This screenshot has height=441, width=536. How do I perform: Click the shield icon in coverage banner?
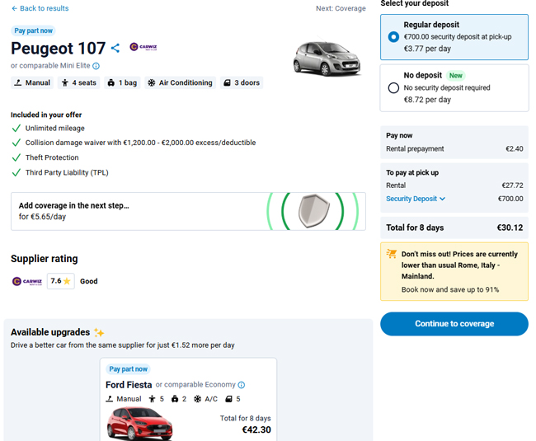(314, 211)
